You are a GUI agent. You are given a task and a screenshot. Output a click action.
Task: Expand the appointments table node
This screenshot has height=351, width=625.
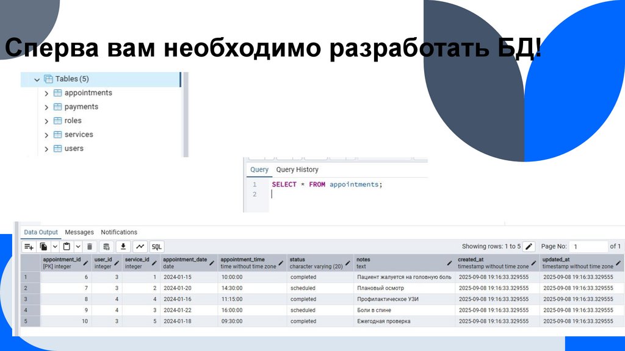pos(46,93)
